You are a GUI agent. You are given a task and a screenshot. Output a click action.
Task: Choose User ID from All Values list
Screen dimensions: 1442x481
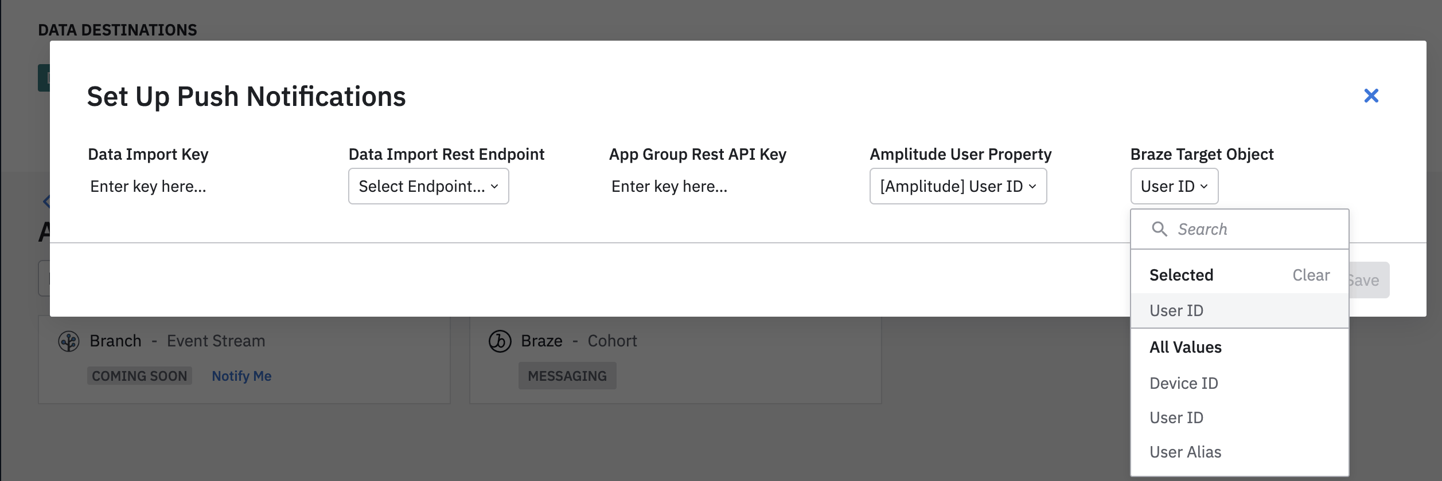click(1176, 418)
